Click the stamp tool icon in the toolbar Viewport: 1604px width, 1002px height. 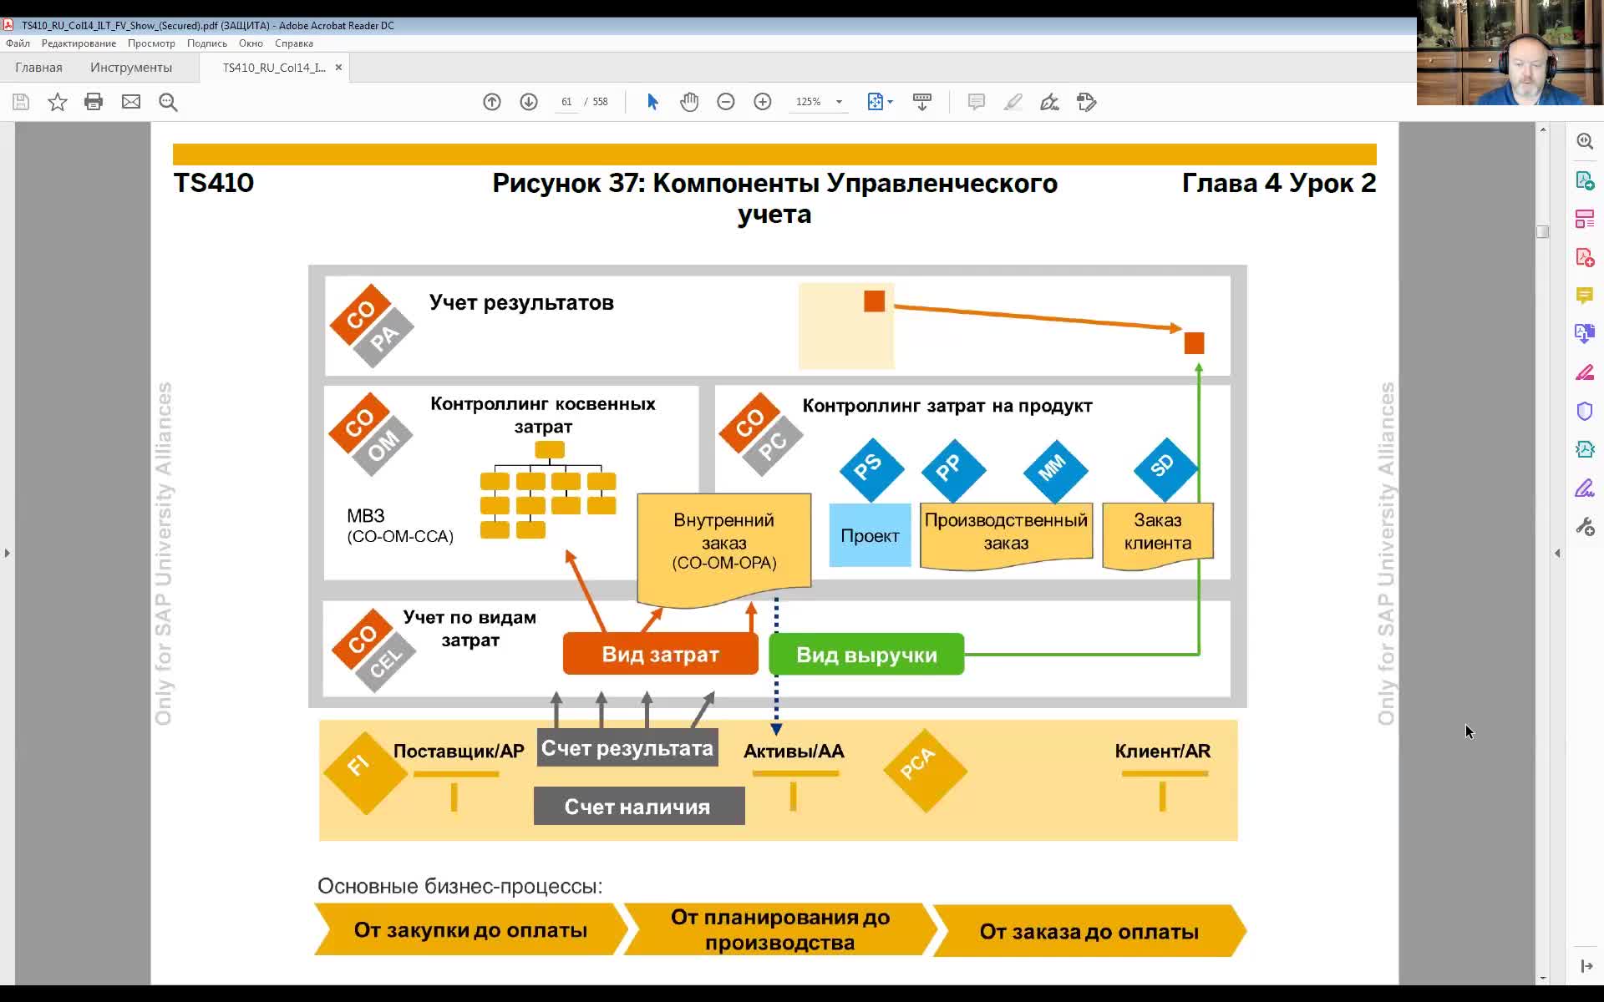coord(1086,102)
